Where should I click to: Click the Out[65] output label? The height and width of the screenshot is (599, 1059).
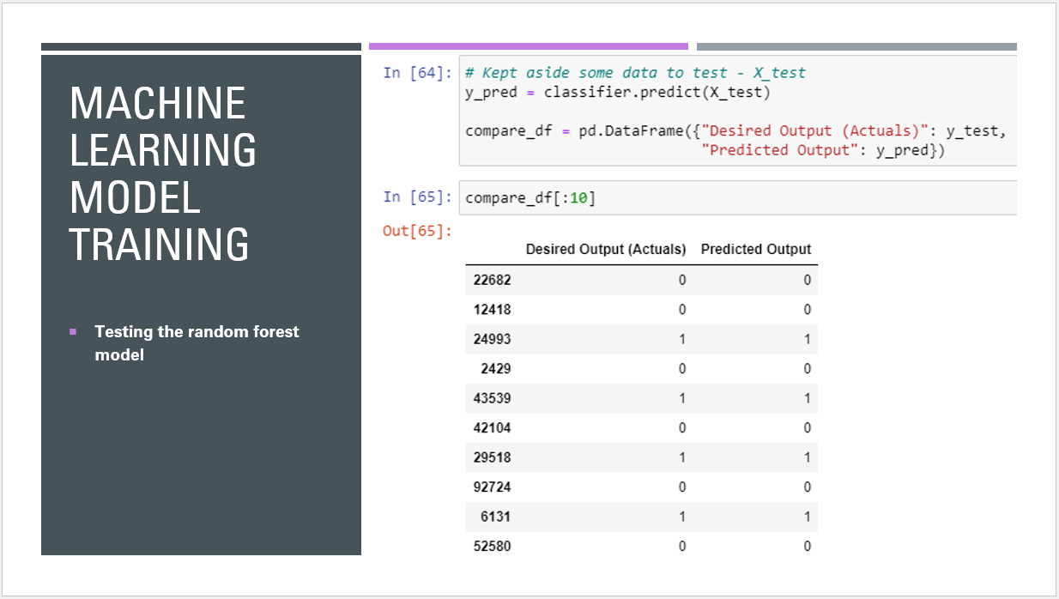[417, 231]
